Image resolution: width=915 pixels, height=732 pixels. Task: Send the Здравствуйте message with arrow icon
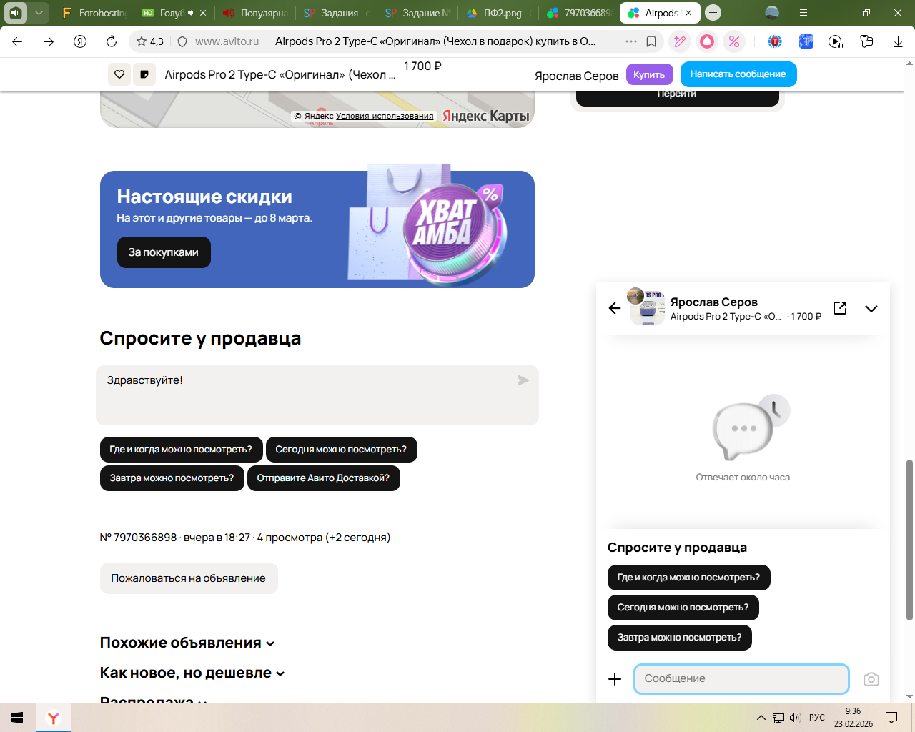pyautogui.click(x=523, y=380)
